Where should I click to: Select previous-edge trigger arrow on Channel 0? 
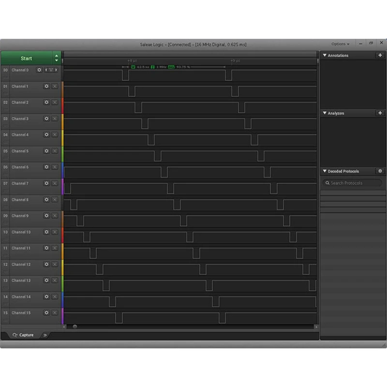coord(46,70)
